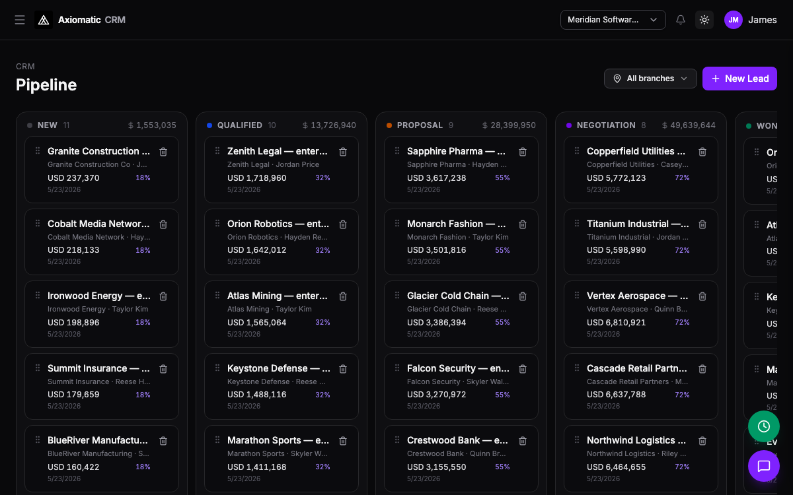Select the QUALIFIED column header

240,125
